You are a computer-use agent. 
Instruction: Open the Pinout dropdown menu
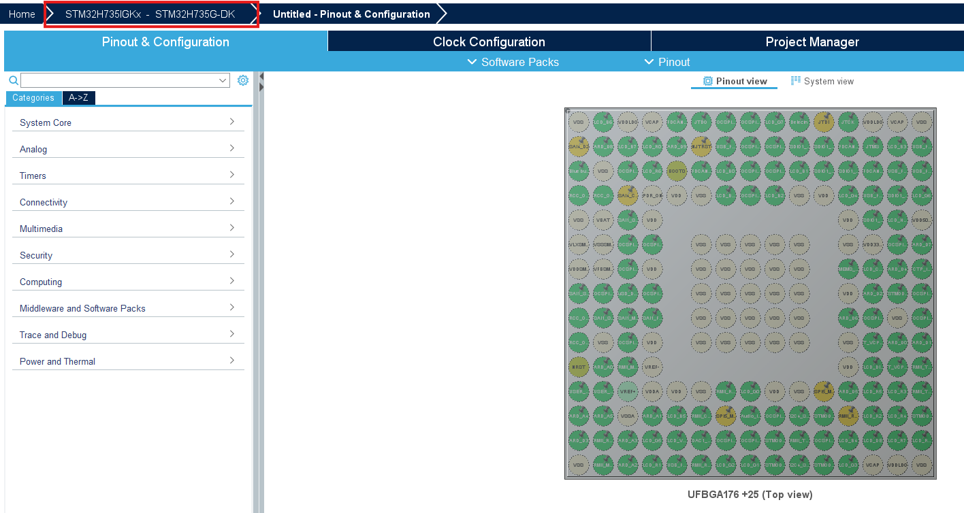(x=667, y=62)
